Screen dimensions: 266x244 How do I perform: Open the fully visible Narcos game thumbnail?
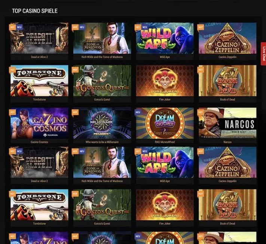227,123
